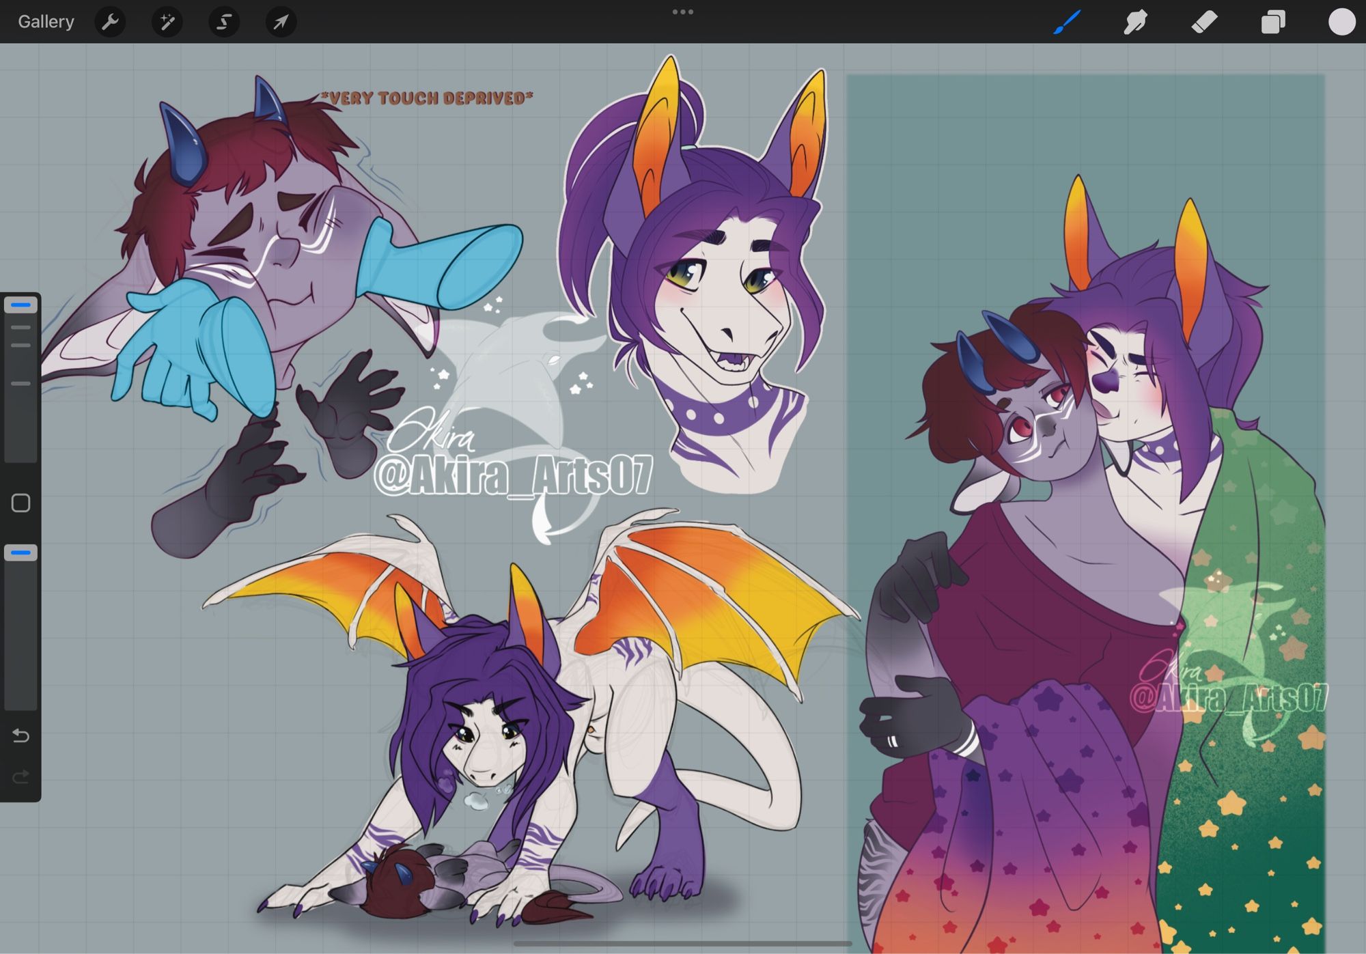Select the Brush tool
This screenshot has width=1366, height=954.
(x=1068, y=22)
